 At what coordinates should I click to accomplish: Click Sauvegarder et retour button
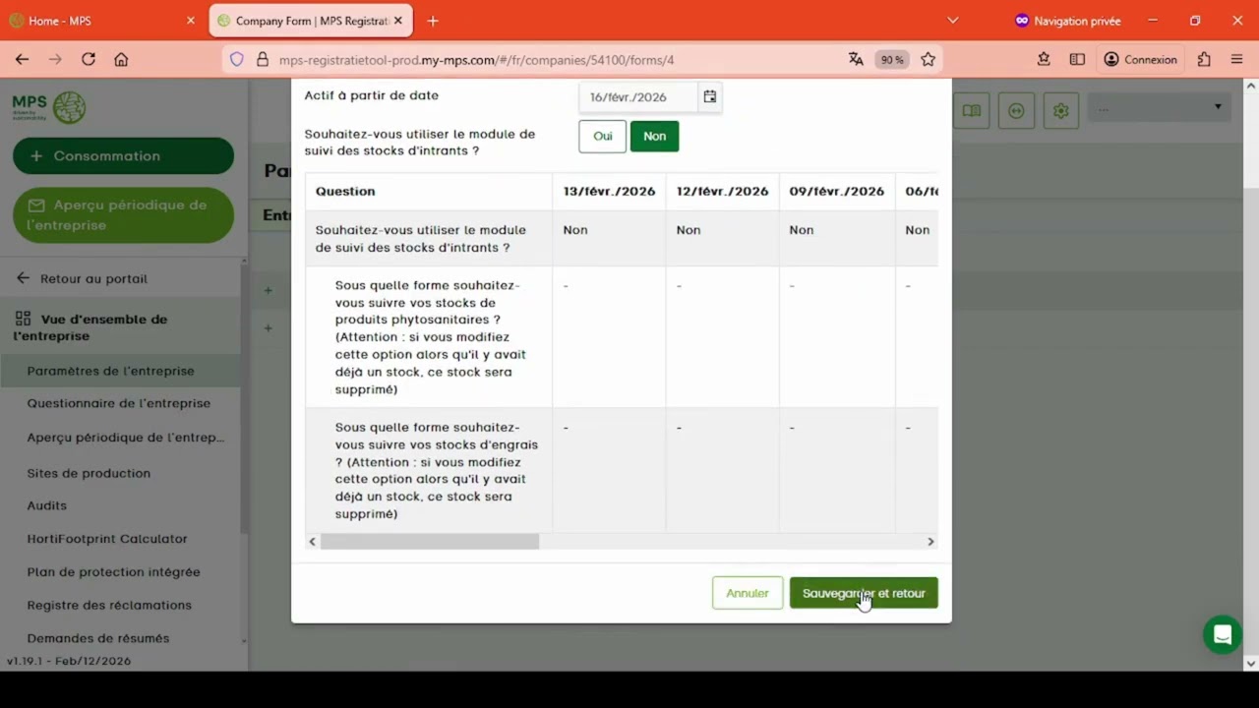click(x=864, y=593)
